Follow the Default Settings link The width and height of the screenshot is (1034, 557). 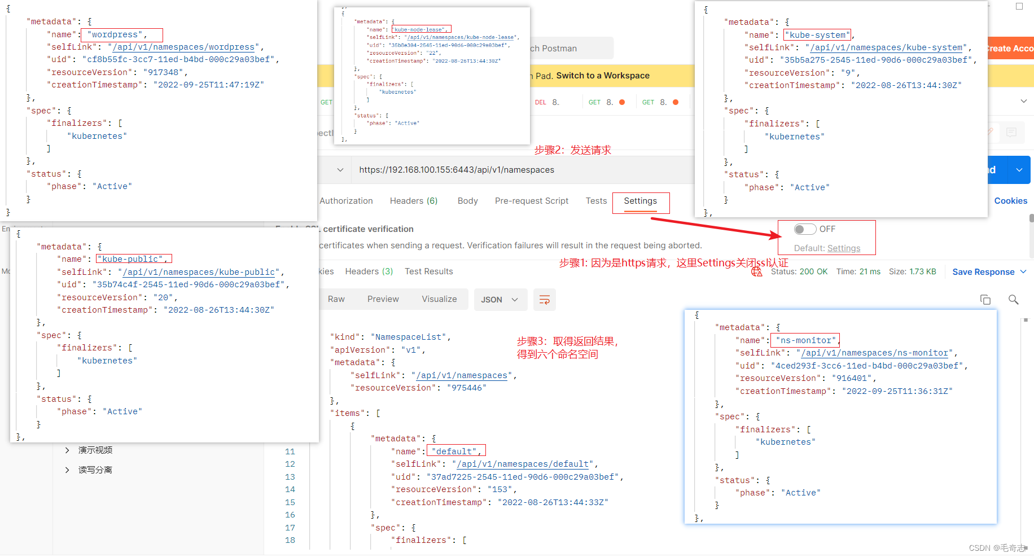844,248
